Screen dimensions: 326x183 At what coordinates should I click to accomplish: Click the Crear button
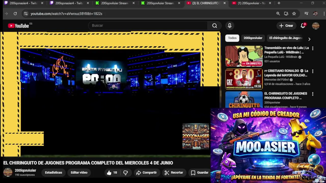tap(286, 26)
